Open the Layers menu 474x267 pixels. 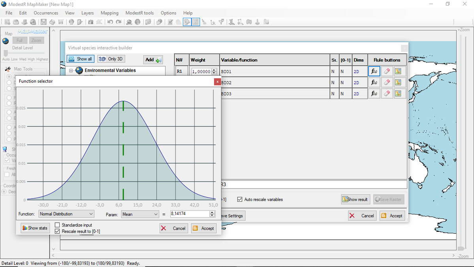[87, 13]
